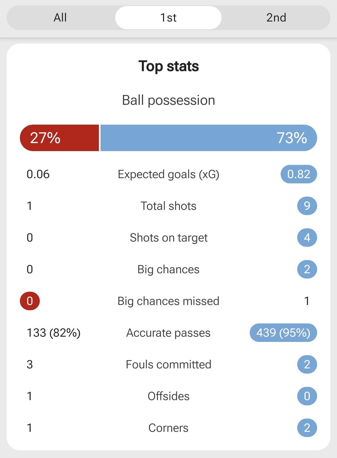Tap the blue 2 big chances badge

click(307, 269)
